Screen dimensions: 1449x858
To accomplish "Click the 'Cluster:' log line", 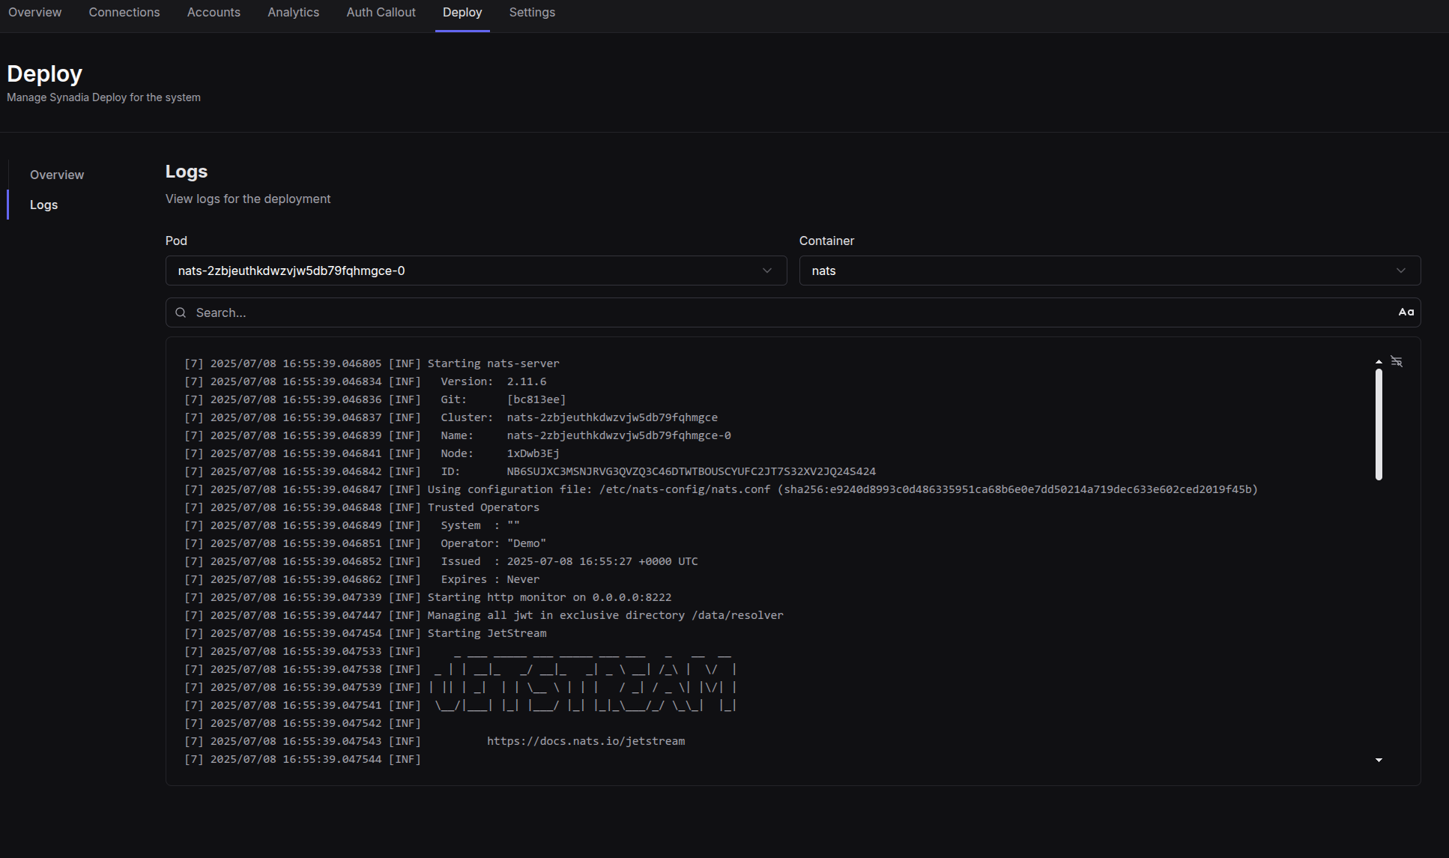I will point(451,417).
